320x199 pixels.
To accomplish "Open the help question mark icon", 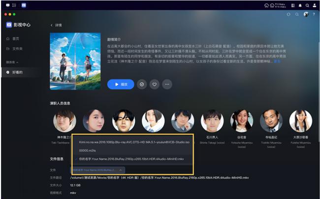I will (x=314, y=14).
